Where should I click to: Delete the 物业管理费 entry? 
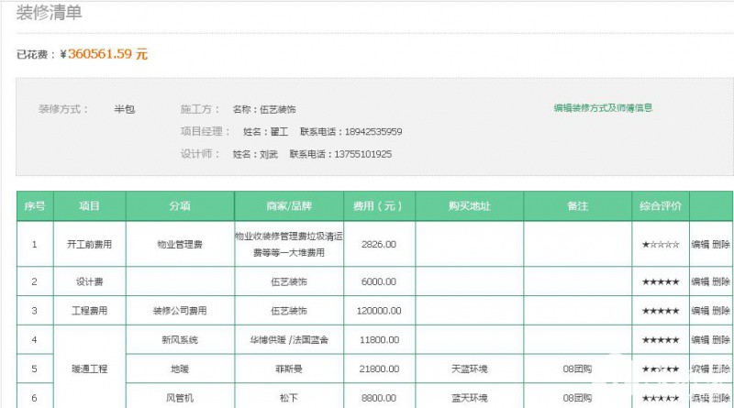pos(722,245)
